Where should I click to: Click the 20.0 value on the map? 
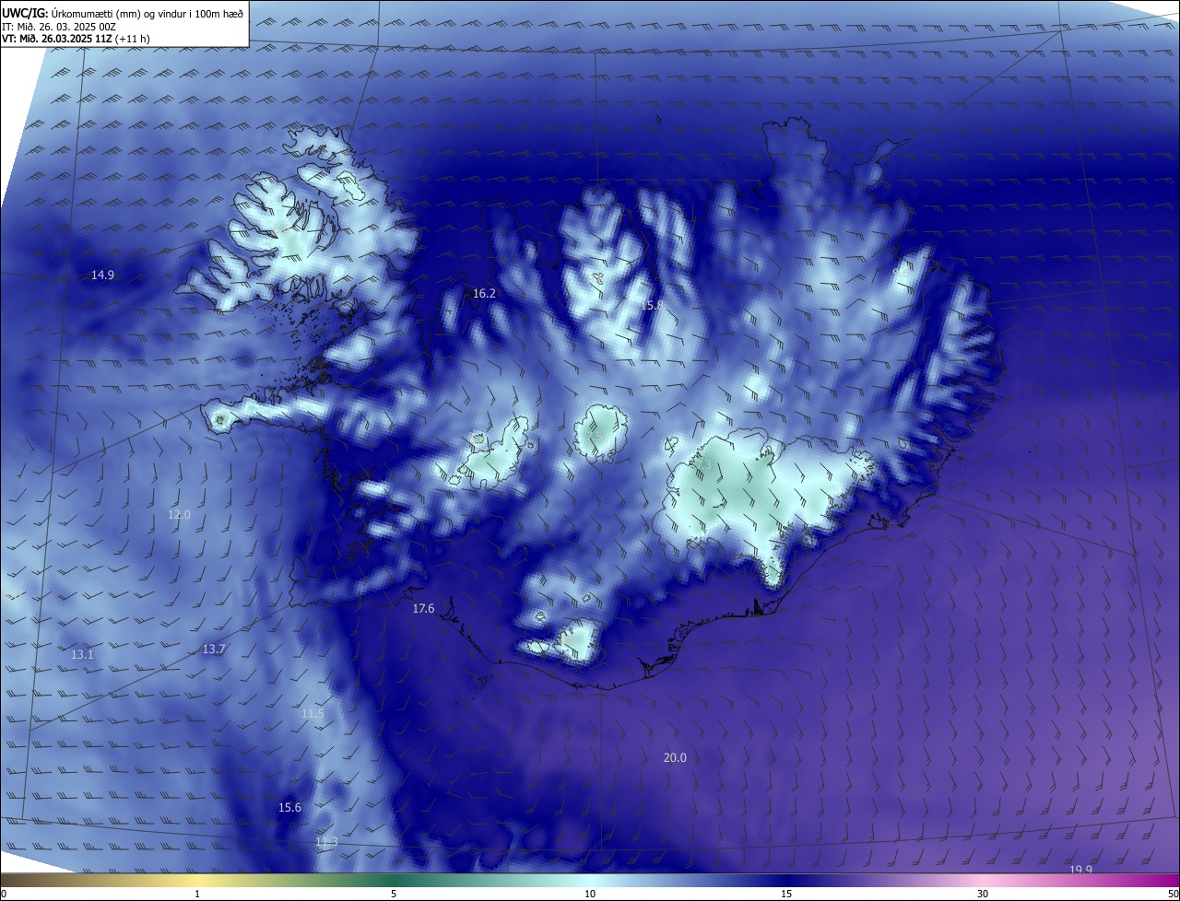[x=675, y=757]
